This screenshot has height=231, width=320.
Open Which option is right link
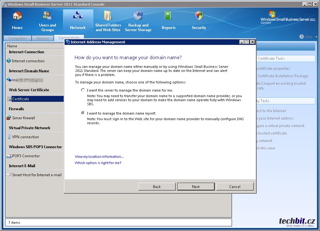98,163
